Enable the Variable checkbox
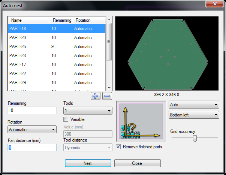The height and width of the screenshot is (175, 226). 66,119
